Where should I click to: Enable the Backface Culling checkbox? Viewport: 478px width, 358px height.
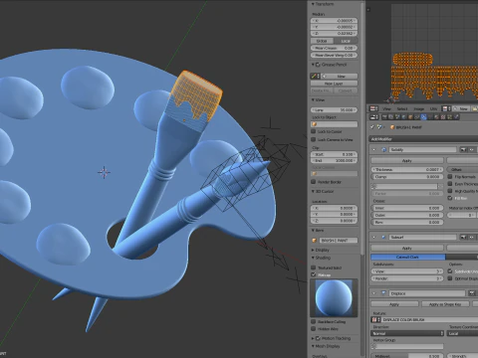(x=313, y=321)
